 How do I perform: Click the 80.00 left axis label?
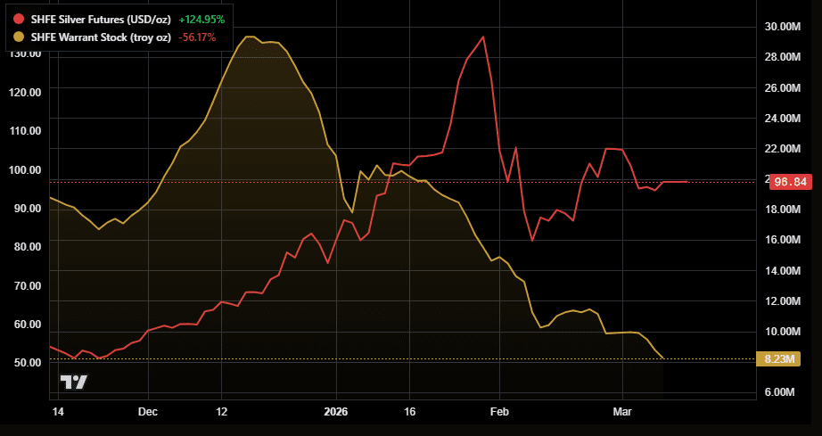point(28,247)
